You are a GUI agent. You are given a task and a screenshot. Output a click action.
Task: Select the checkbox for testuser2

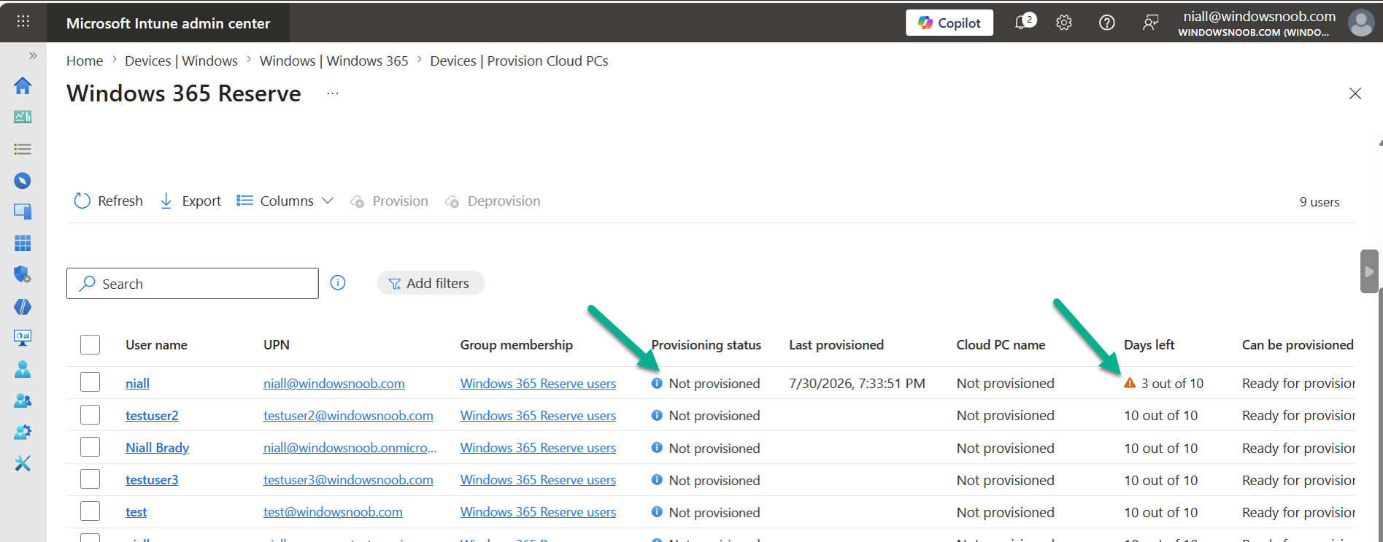click(90, 414)
